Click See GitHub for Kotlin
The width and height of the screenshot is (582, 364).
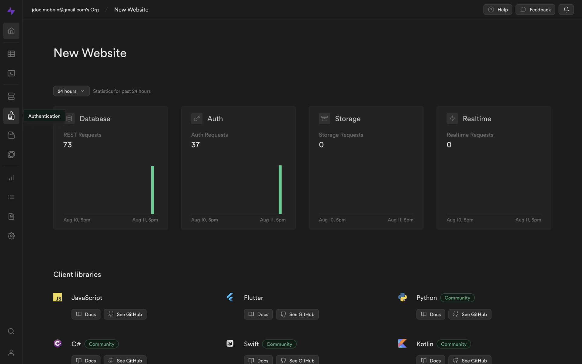coord(470,360)
